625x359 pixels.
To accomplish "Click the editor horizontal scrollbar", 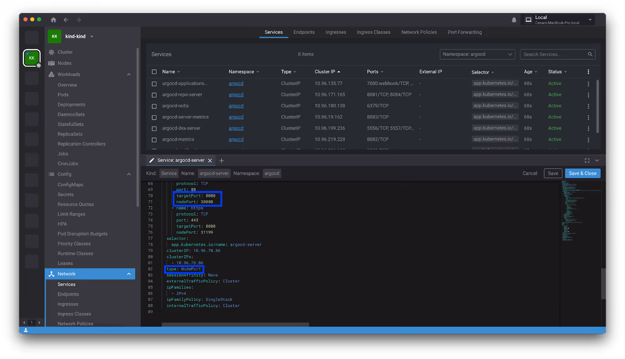I will click(235, 325).
